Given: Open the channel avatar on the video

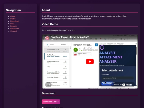Looking at the screenshot, I should point(47,38).
